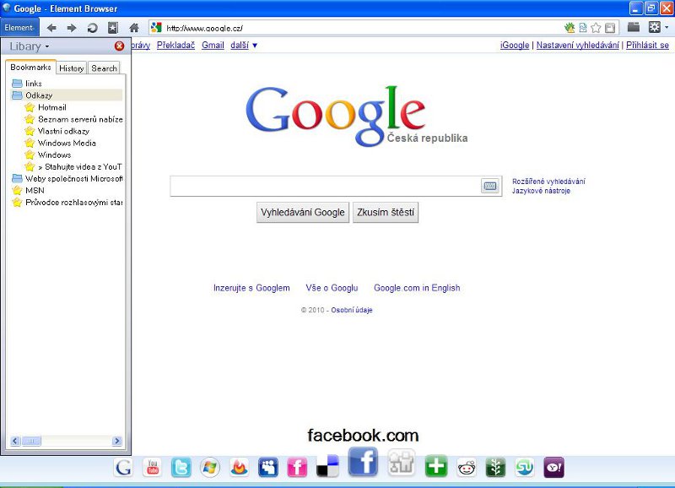The width and height of the screenshot is (675, 488).
Task: Open the settings gear menu
Action: [655, 28]
